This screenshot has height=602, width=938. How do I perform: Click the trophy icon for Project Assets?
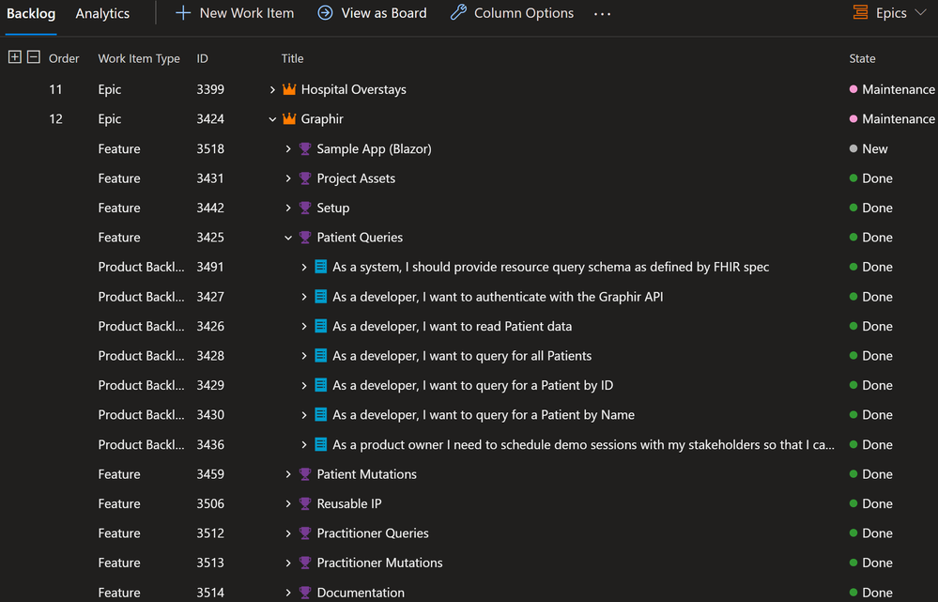[x=304, y=178]
